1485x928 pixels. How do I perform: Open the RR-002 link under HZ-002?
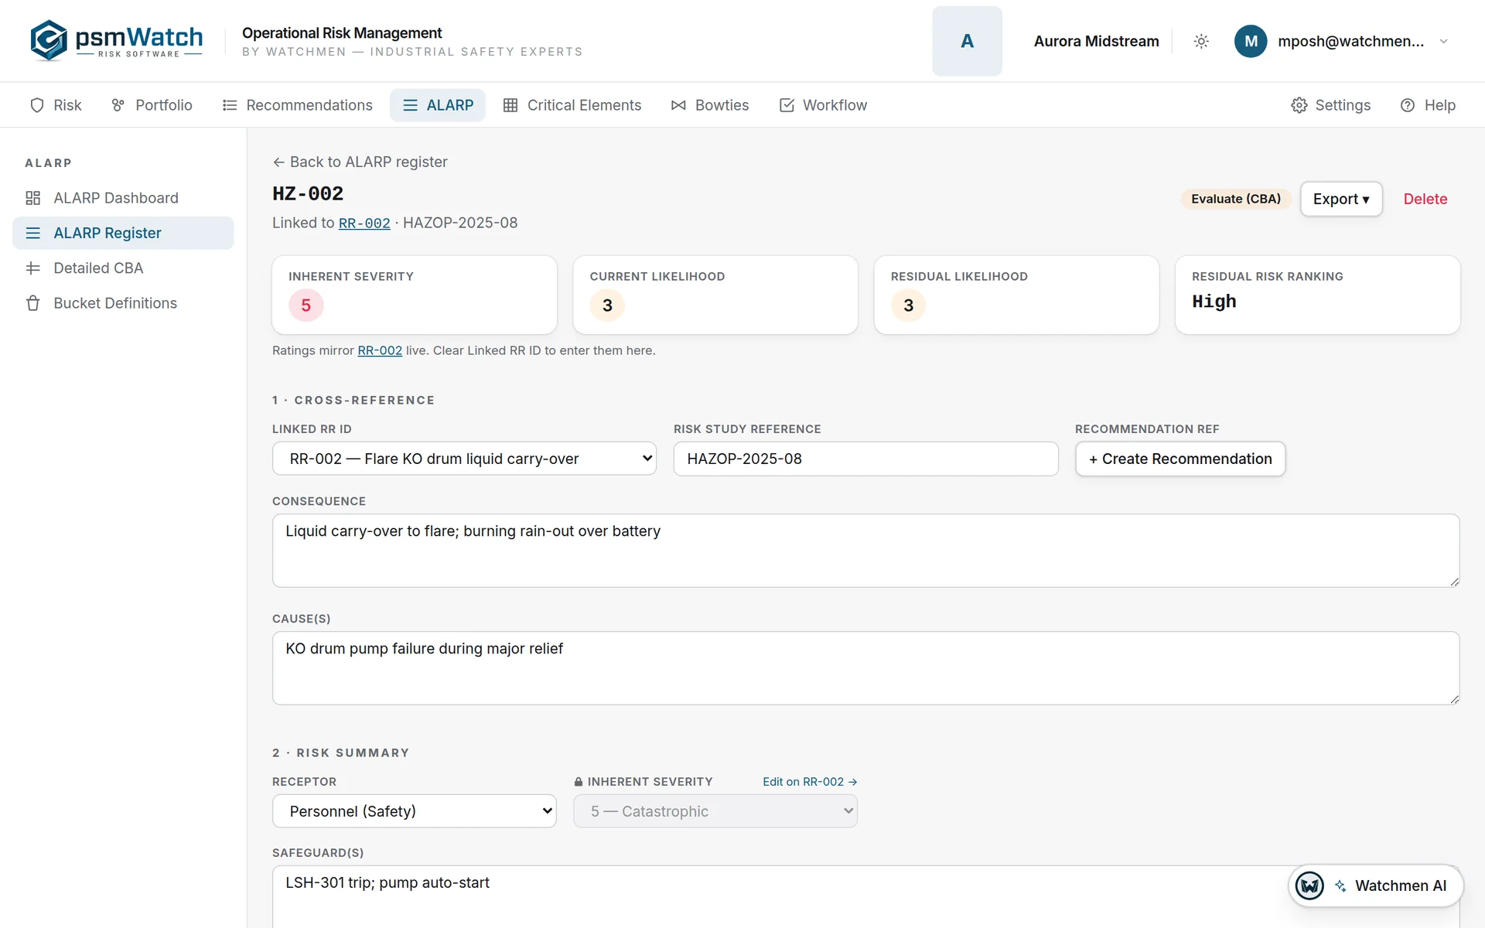coord(364,223)
